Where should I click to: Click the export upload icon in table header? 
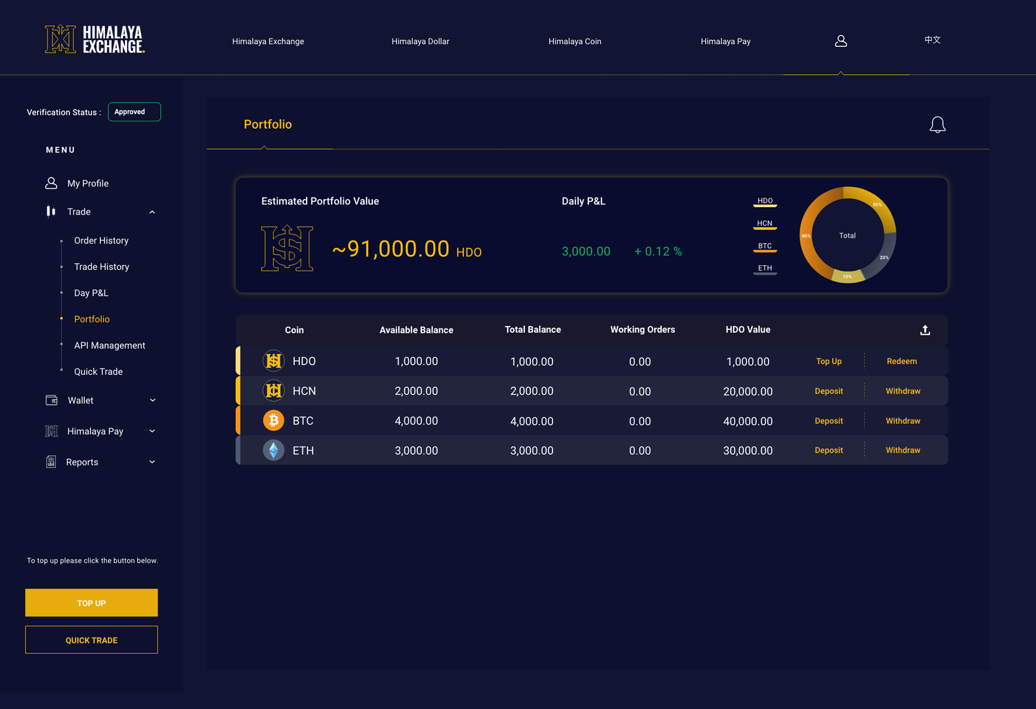[x=925, y=330]
